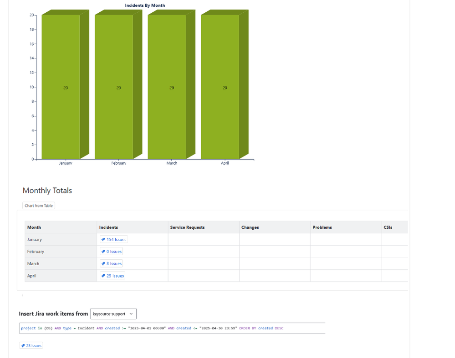Select the April row label in table
Image resolution: width=455 pixels, height=358 pixels.
pos(31,276)
